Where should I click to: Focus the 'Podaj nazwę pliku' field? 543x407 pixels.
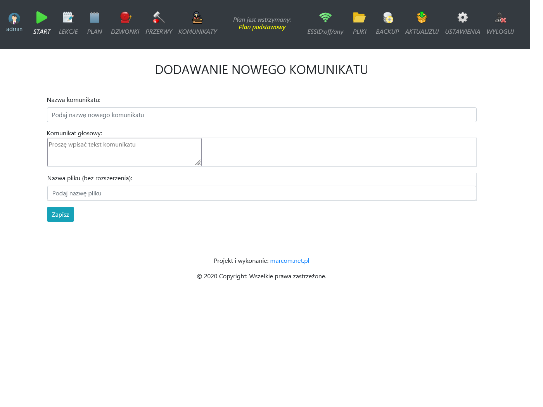[262, 193]
